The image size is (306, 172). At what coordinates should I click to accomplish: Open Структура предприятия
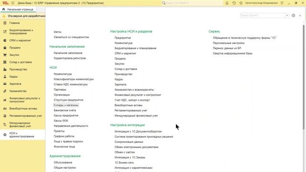68,100
